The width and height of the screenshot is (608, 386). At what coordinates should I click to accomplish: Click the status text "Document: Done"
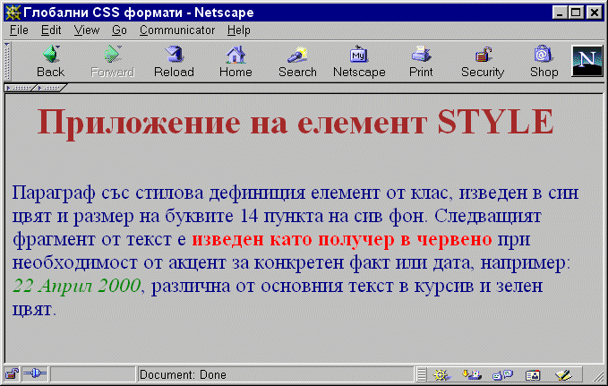point(183,374)
